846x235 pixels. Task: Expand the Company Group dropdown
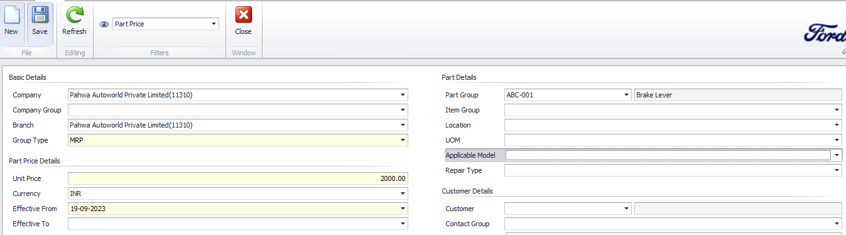click(402, 110)
